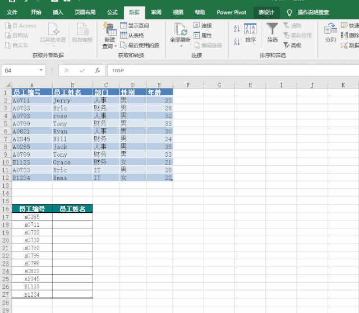The height and width of the screenshot is (313, 359).
Task: Select cell containing Jerry
Action: [72, 100]
